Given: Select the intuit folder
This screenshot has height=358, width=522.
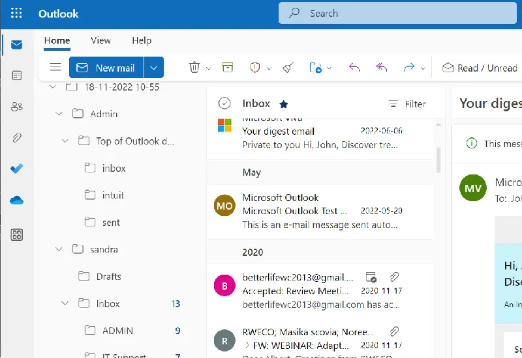Looking at the screenshot, I should (113, 195).
